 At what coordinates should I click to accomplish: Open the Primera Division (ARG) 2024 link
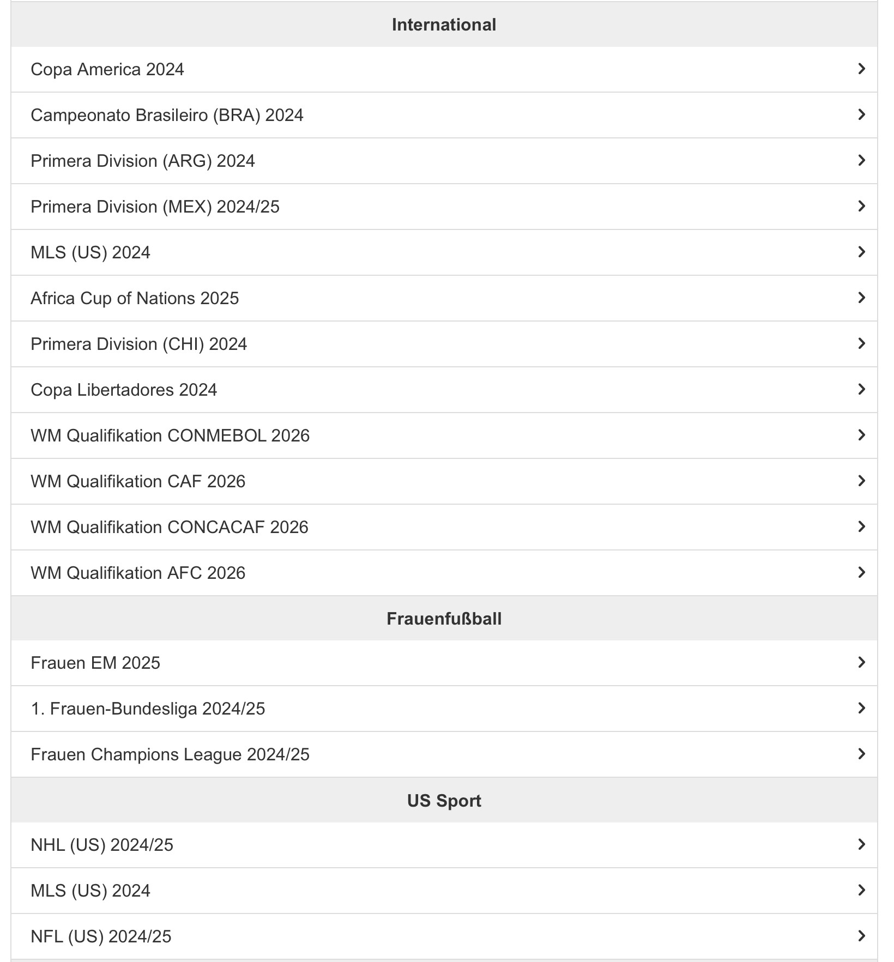[143, 161]
